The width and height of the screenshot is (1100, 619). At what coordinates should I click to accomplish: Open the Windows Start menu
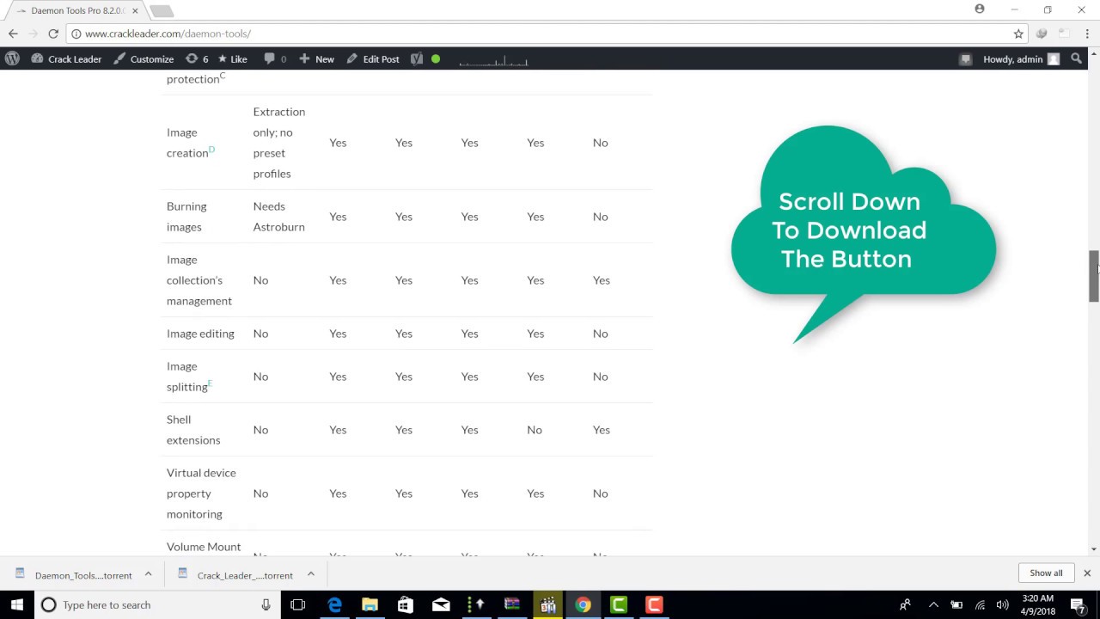tap(17, 605)
